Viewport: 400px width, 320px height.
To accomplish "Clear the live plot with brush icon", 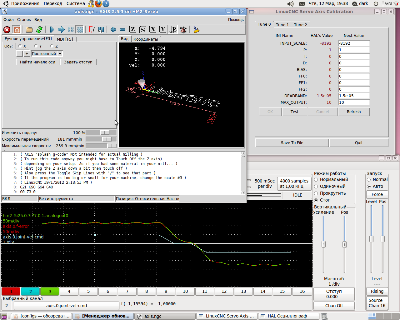I will tap(196, 30).
